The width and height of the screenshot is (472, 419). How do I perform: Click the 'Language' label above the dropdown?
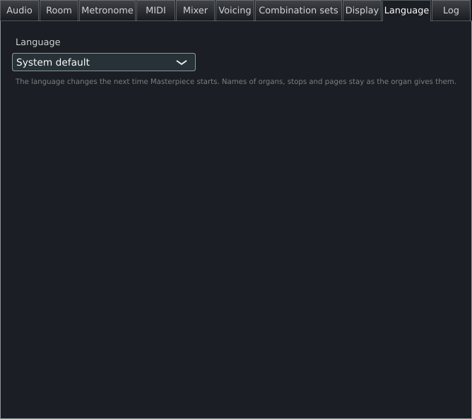[38, 42]
